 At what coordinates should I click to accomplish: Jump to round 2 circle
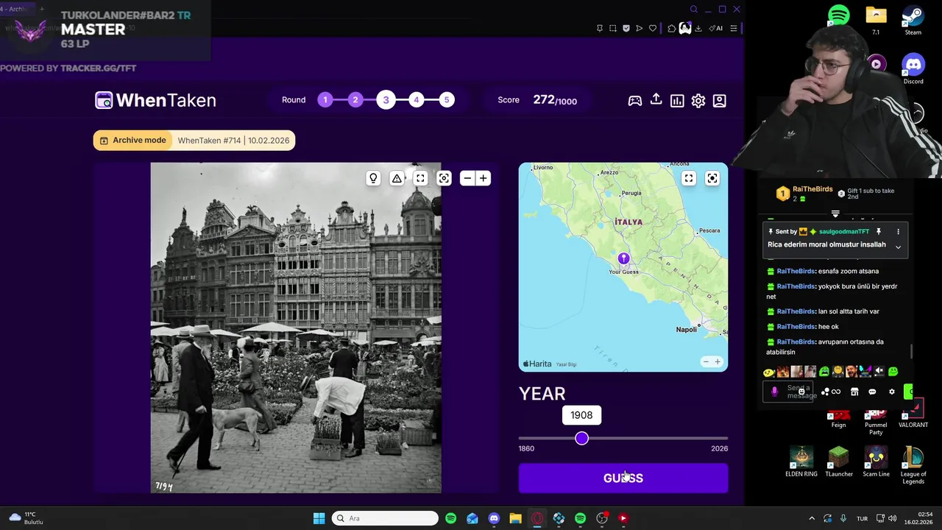[x=355, y=100]
